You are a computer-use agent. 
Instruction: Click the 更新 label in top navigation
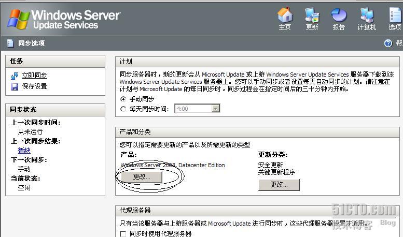point(312,27)
